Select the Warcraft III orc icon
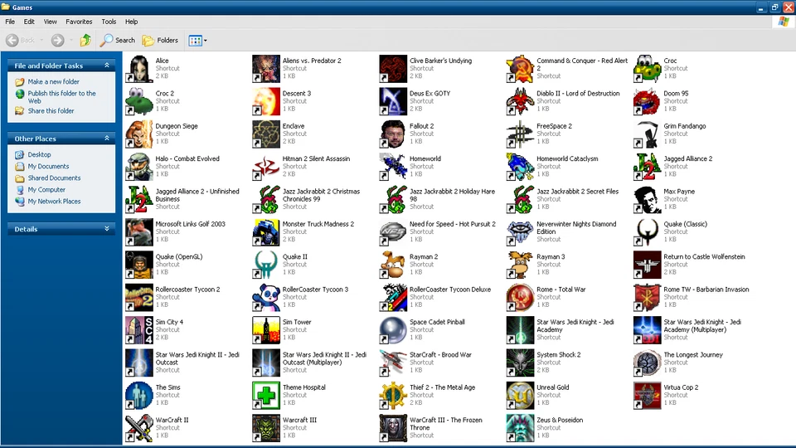This screenshot has height=448, width=796. coord(266,428)
